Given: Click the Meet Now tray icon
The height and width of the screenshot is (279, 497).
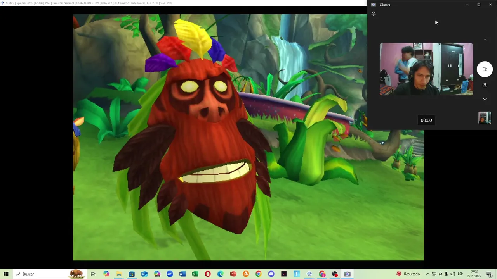Looking at the screenshot, I should [x=440, y=274].
